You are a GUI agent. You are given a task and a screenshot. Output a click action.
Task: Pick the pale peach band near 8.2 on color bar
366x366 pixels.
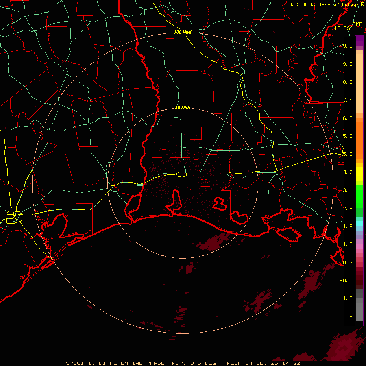[x=359, y=83]
